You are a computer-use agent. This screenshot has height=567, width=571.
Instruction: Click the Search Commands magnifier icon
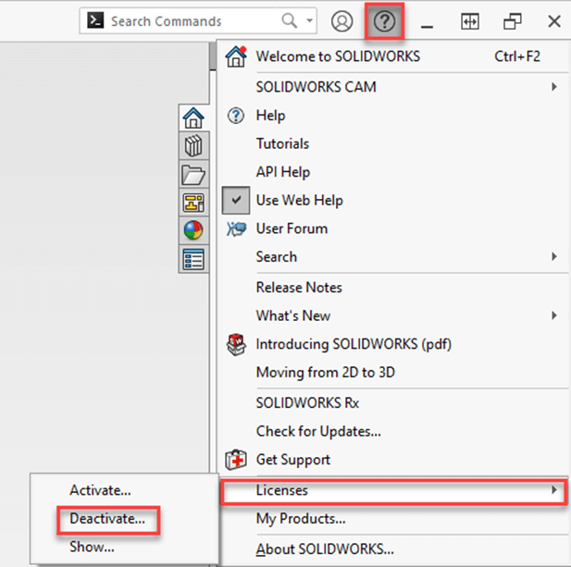[x=289, y=20]
